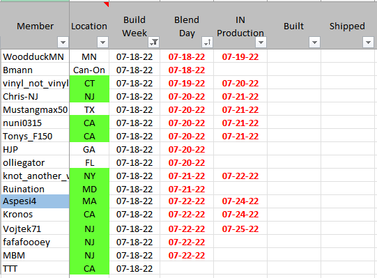This screenshot has height=278, width=377.
Task: Select the green CT location cell
Action: pyautogui.click(x=89, y=84)
